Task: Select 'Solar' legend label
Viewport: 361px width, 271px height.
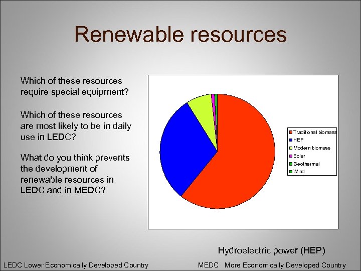Action: [x=299, y=156]
